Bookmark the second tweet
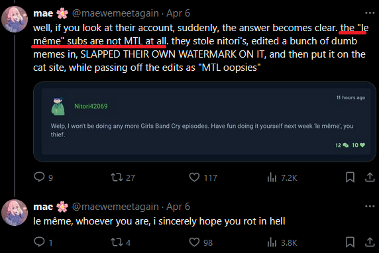The height and width of the screenshot is (253, 379). (350, 242)
